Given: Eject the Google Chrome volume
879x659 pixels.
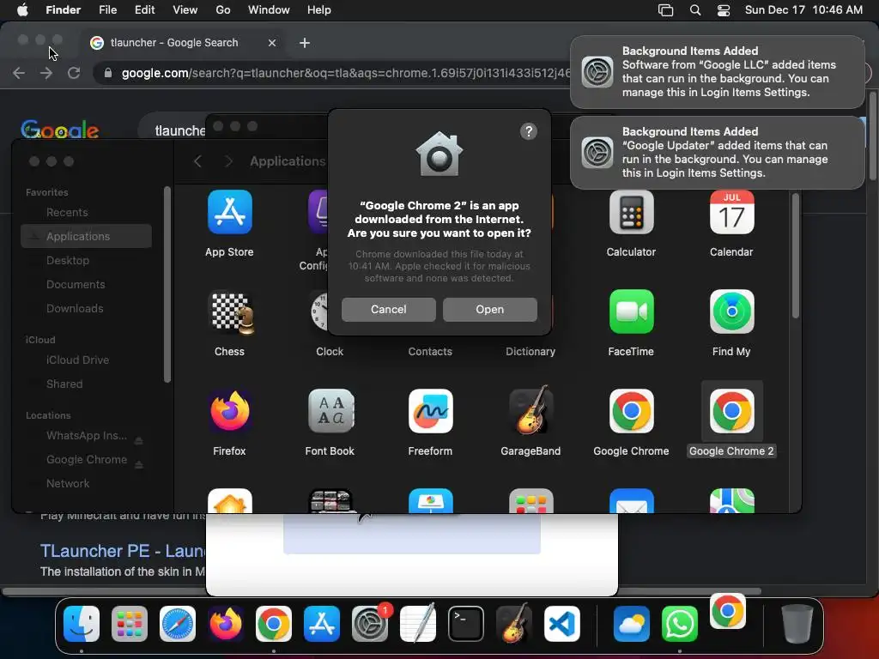Looking at the screenshot, I should click(x=138, y=464).
